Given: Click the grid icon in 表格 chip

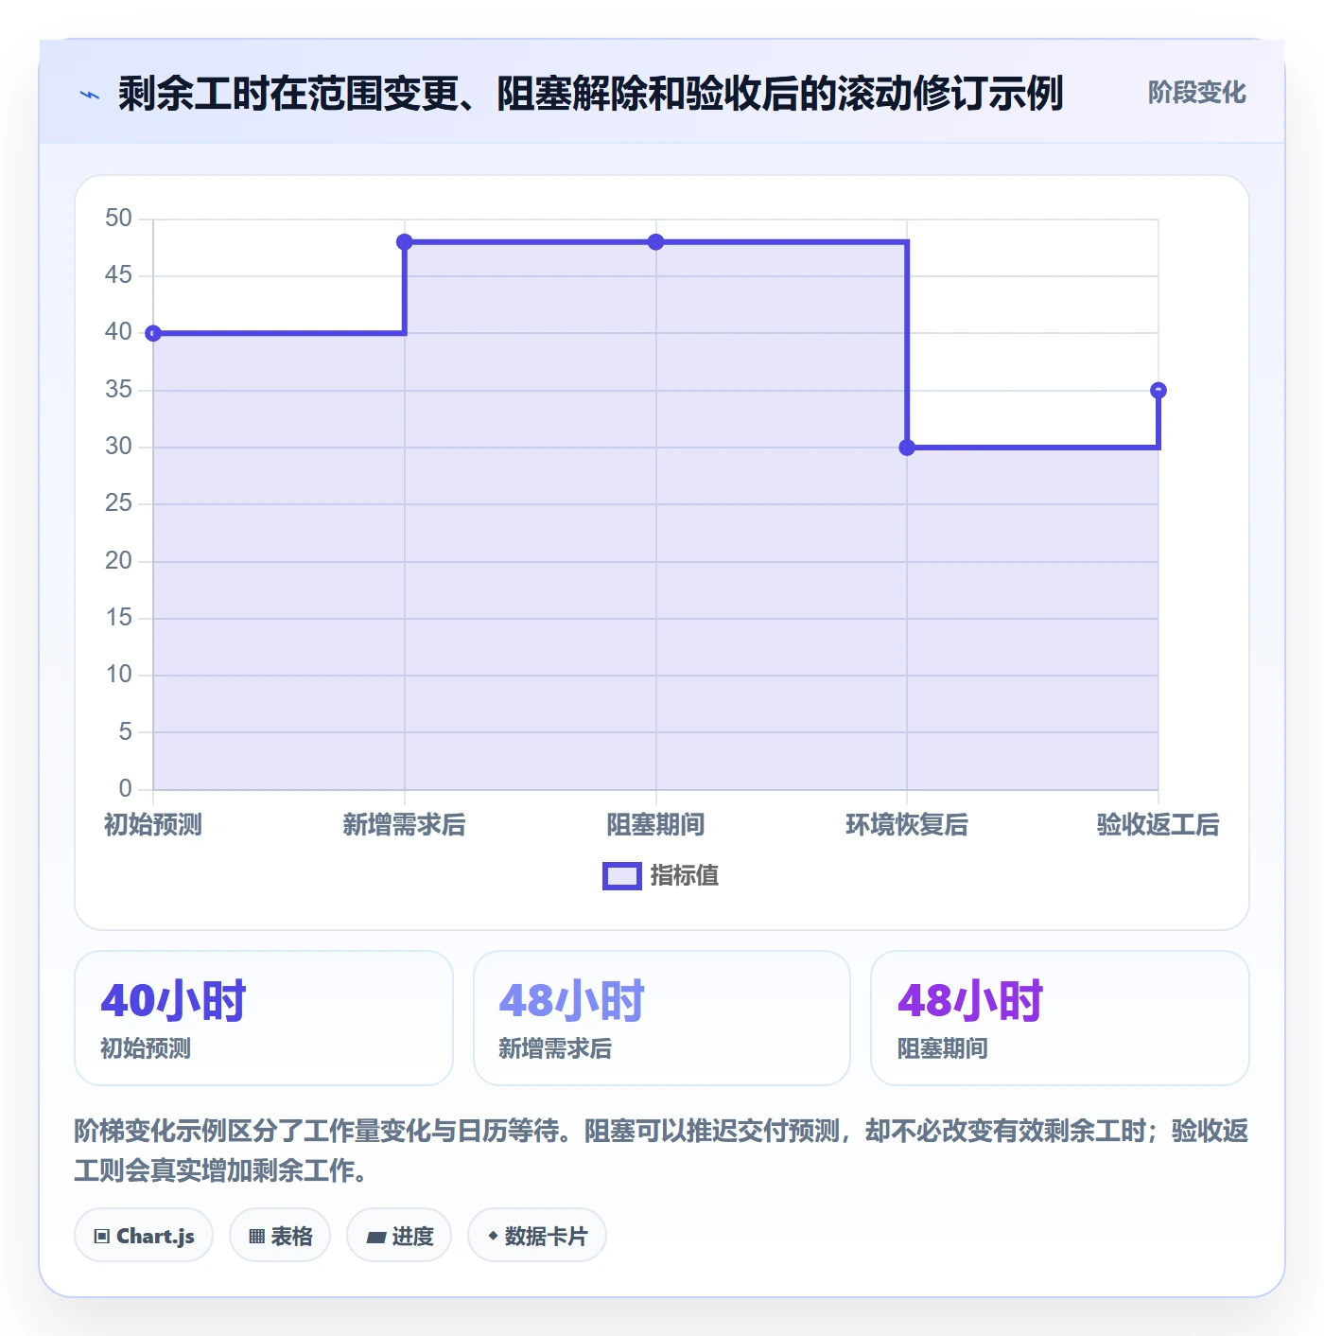Looking at the screenshot, I should (x=256, y=1237).
